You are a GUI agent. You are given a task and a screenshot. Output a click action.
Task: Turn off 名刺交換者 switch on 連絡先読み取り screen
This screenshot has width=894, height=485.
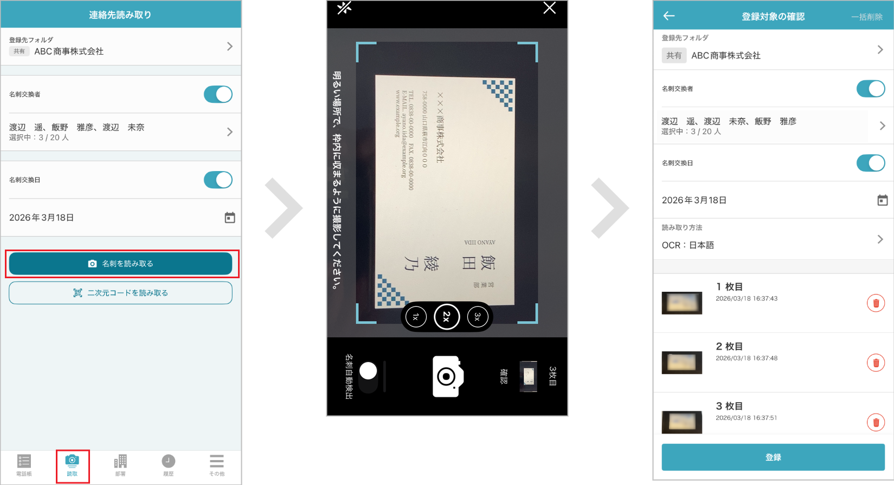tap(218, 94)
